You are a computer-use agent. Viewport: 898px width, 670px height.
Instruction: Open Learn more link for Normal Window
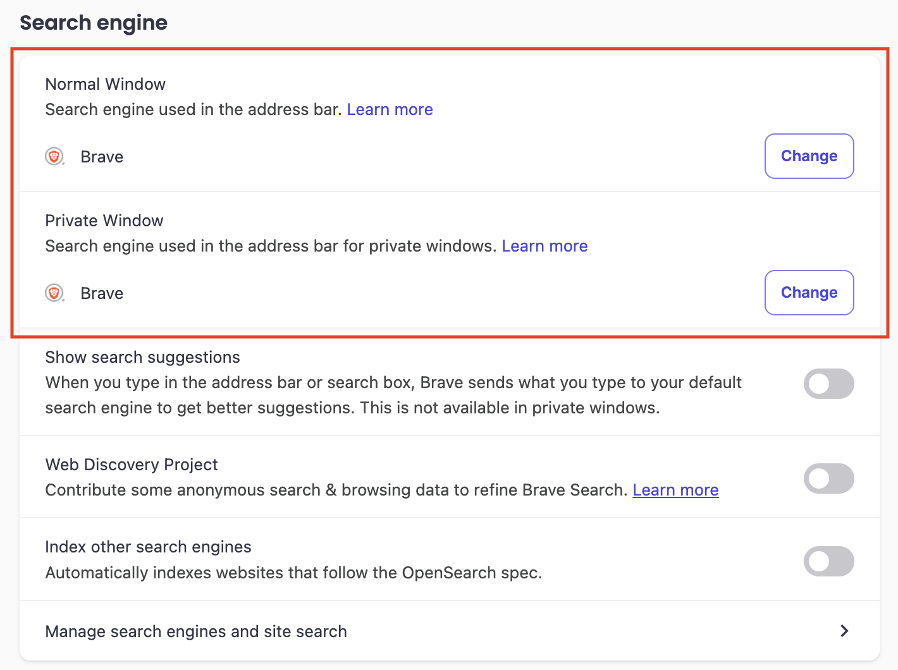tap(390, 109)
